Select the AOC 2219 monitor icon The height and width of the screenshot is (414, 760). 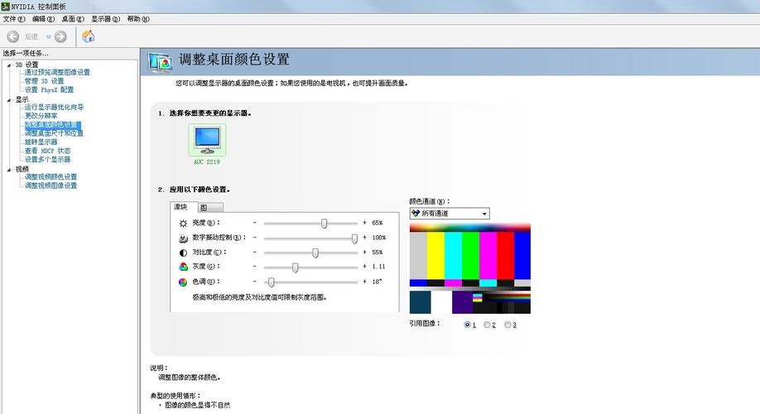point(207,139)
